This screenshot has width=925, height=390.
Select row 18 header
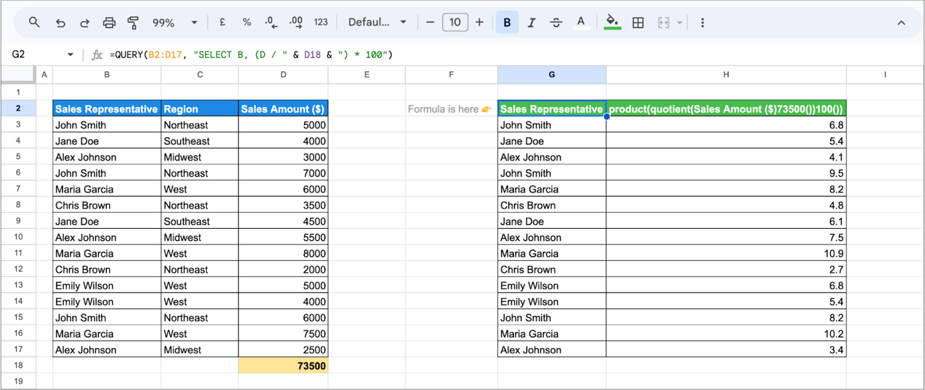pos(18,366)
